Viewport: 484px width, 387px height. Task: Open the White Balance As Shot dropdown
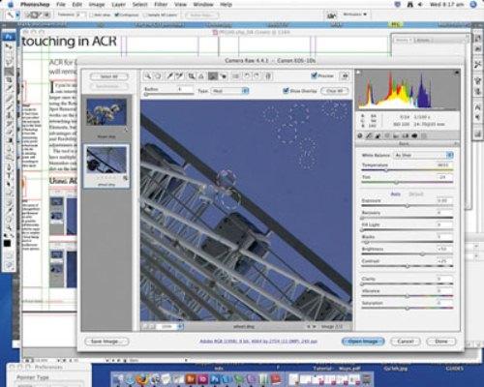coord(424,155)
